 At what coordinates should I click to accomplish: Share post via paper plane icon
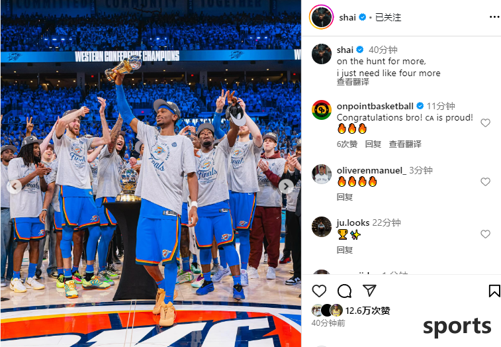pyautogui.click(x=369, y=291)
